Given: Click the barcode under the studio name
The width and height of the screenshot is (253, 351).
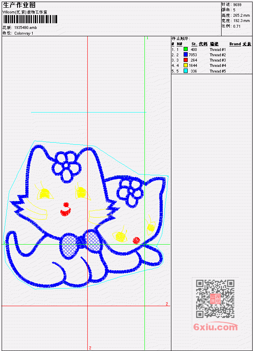Looking at the screenshot, I should click(x=30, y=19).
